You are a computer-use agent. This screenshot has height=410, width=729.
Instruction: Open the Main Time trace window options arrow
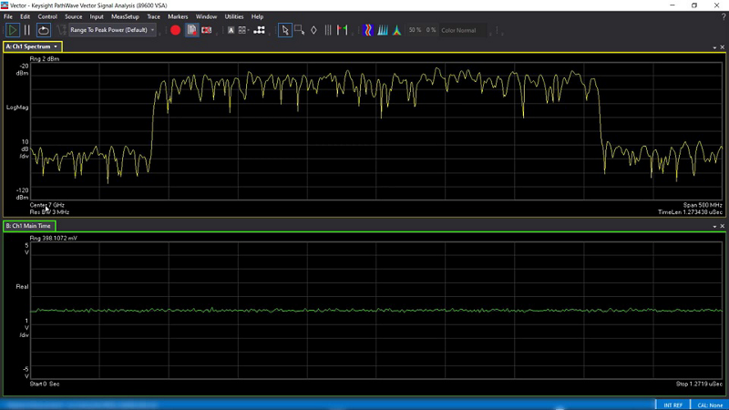714,226
